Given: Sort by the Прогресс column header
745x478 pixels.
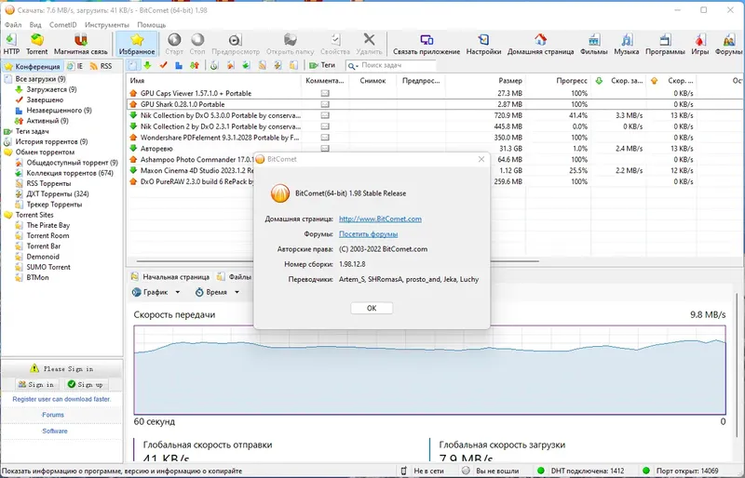Looking at the screenshot, I should click(x=558, y=81).
